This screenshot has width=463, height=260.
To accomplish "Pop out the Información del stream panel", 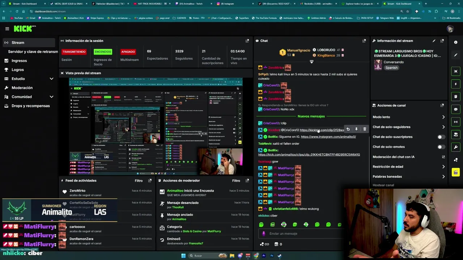I will click(x=442, y=41).
